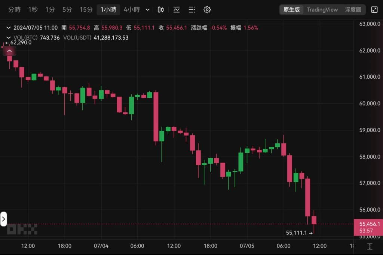Image resolution: width=383 pixels, height=255 pixels.
Task: Collapse the VOL indicator row
Action: (x=9, y=37)
